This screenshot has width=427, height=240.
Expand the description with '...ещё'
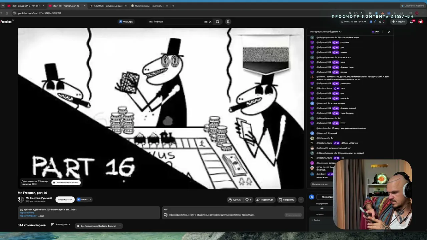[x=41, y=216]
